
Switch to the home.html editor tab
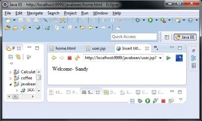[63, 48]
